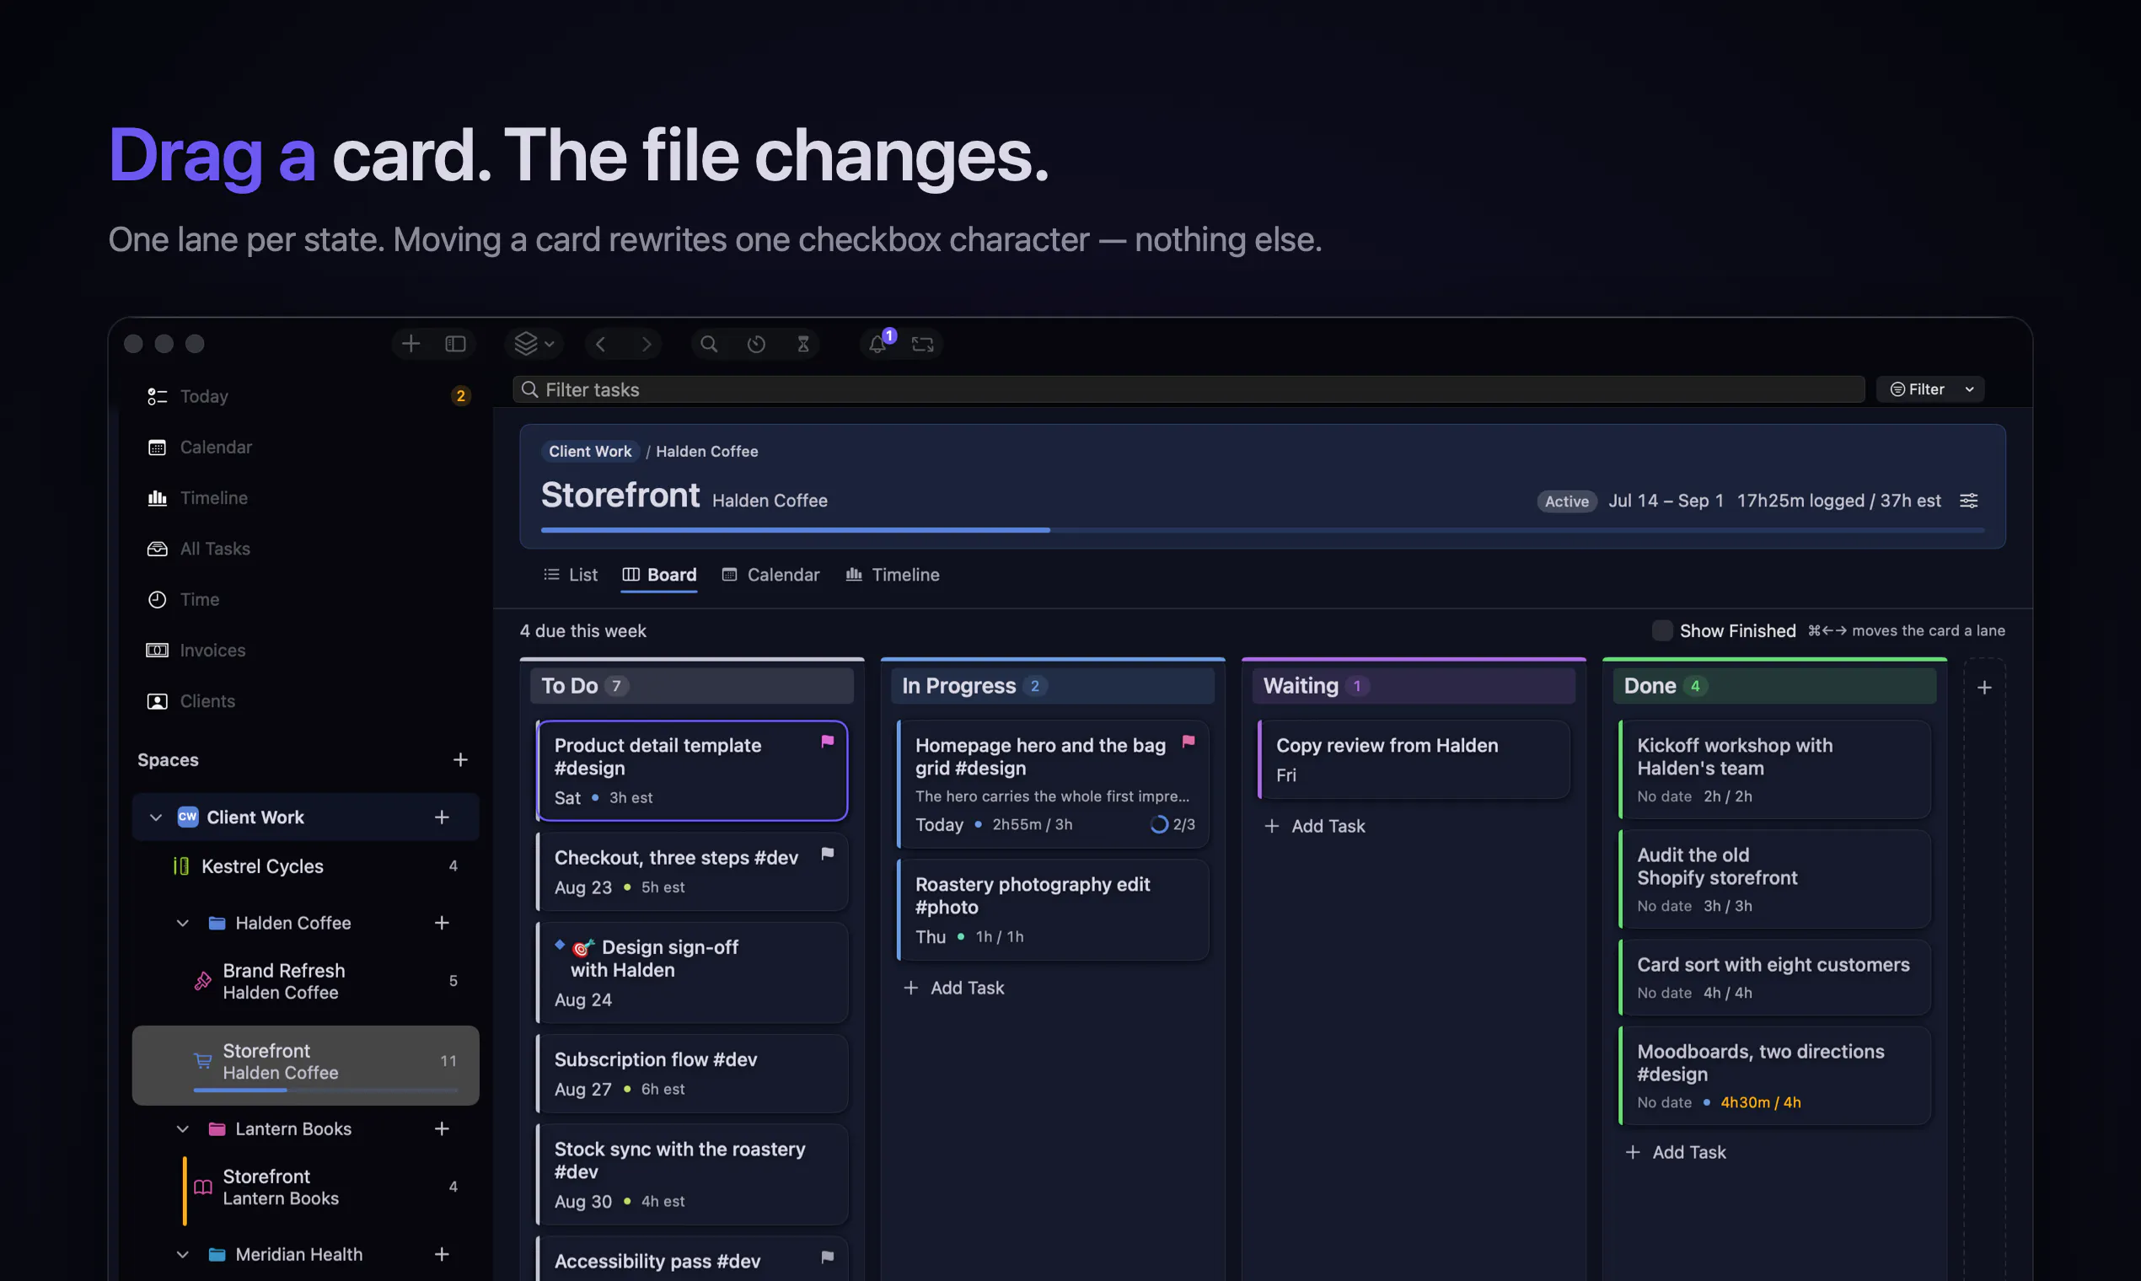Open Kickoff workshop with Halden's team card
The width and height of the screenshot is (2141, 1281).
pos(1775,770)
